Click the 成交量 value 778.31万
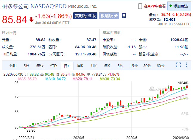 click(x=38, y=47)
